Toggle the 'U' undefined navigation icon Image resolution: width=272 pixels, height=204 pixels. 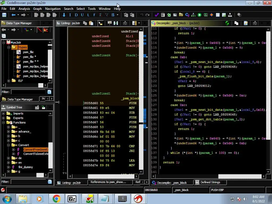pyautogui.click(x=82, y=15)
